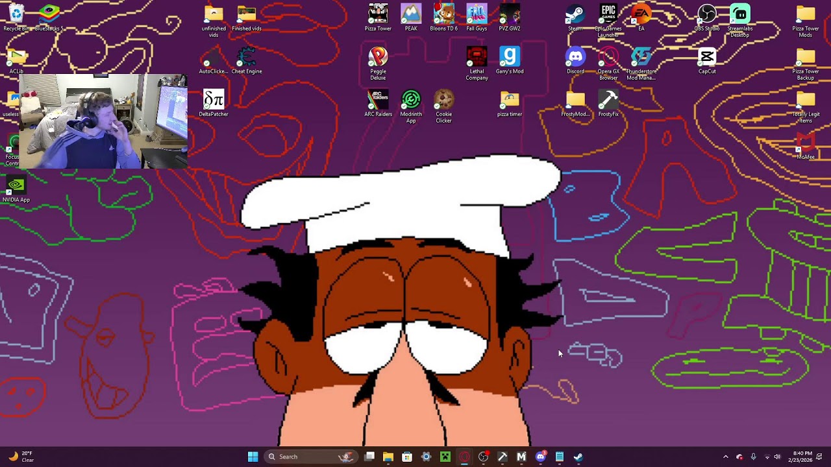
Task: Open the 'pizza timer' folder
Action: 510,103
